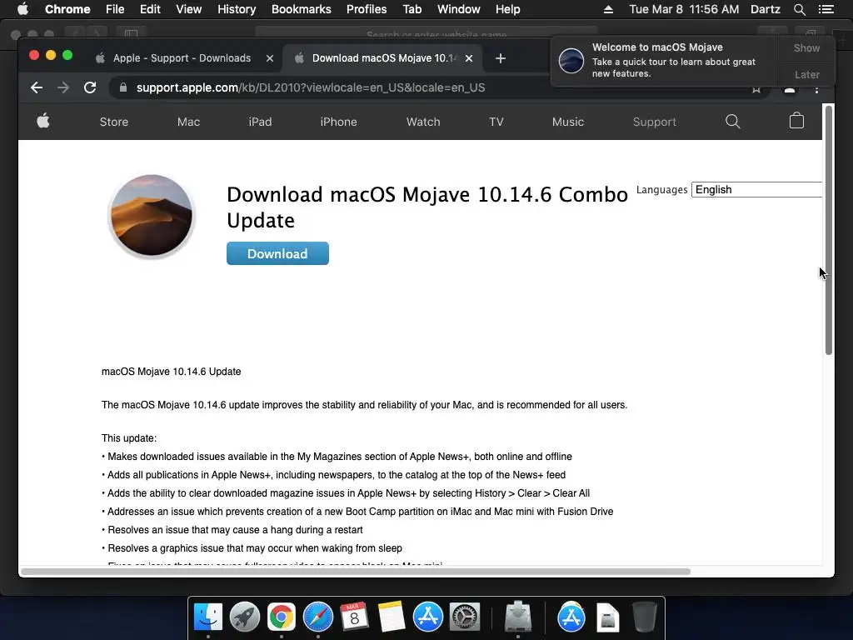Click the vertical page scrollbar
This screenshot has height=640, width=853.
coord(829,230)
